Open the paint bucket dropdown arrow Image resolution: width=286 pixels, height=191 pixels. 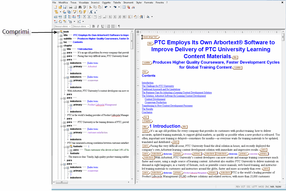pyautogui.click(x=152, y=17)
